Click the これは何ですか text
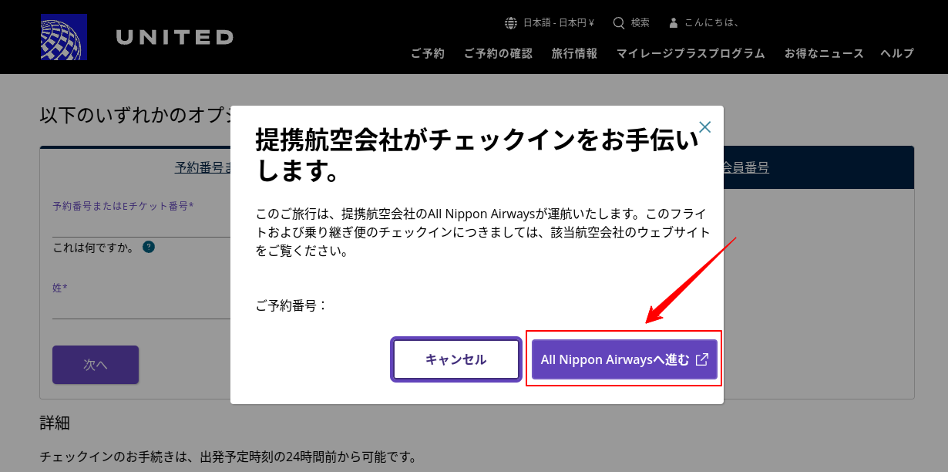This screenshot has height=472, width=948. (94, 248)
